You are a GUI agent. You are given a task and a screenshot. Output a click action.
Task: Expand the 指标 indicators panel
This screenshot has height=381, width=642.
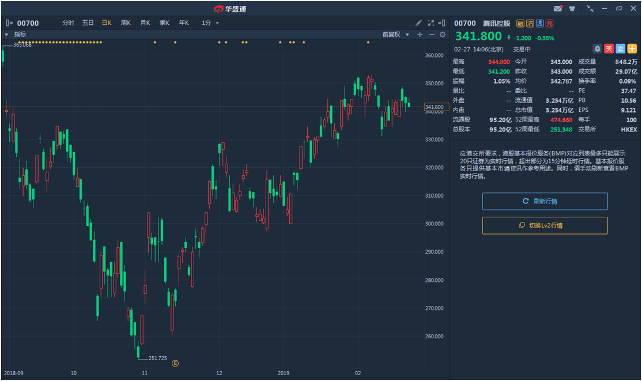6,35
